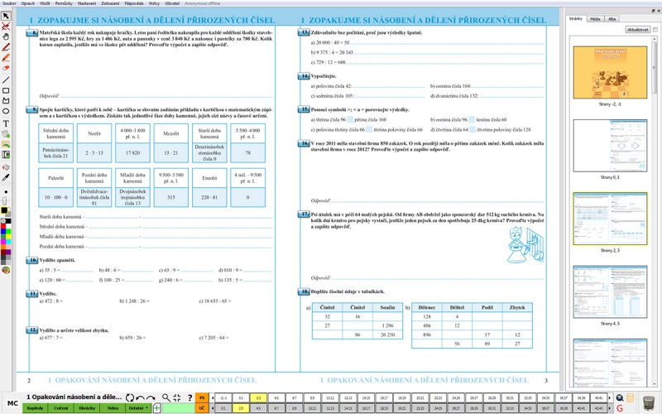Open help question mark

pos(189,397)
